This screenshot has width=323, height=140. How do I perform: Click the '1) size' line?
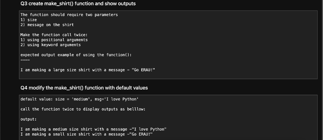[28, 20]
